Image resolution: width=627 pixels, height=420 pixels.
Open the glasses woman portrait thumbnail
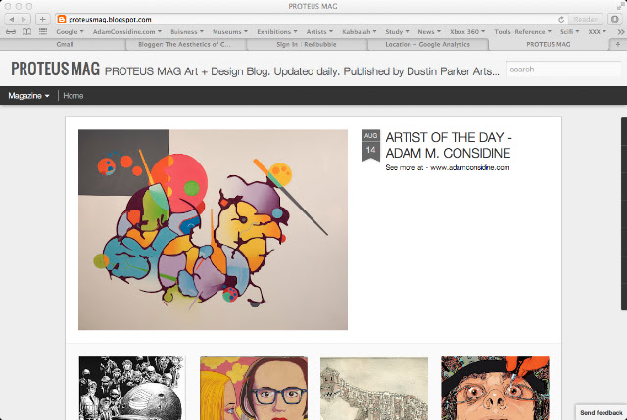[254, 388]
